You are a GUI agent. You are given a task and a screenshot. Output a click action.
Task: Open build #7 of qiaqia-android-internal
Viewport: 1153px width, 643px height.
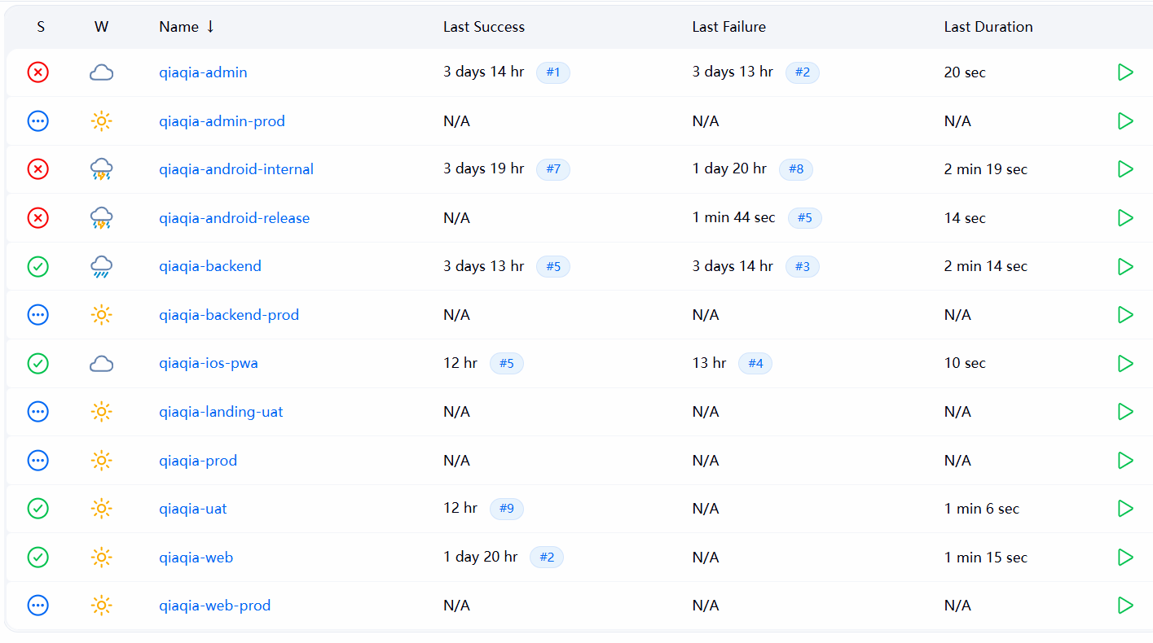(x=553, y=169)
